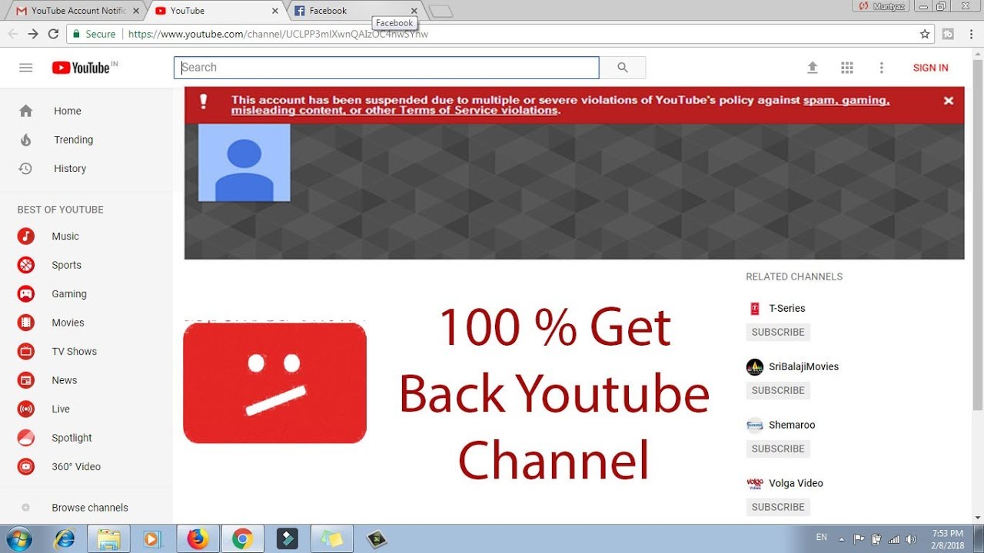The image size is (984, 553).
Task: Open File Explorer from taskbar
Action: click(108, 539)
